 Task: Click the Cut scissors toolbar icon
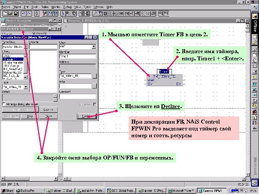click(63, 14)
